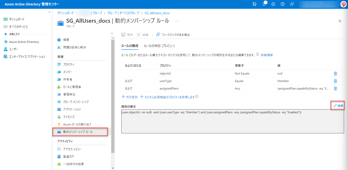Image resolution: width=348 pixels, height=170 pixels.
Task: Switch to ルールの検証 (プレビュー) tab
Action: coord(159,46)
